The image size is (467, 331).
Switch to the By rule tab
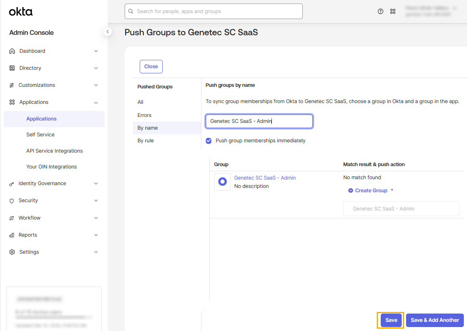[x=146, y=141]
